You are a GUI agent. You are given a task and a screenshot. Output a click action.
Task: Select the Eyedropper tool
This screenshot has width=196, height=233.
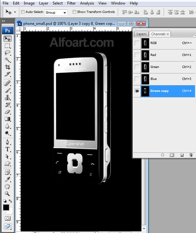point(7,179)
